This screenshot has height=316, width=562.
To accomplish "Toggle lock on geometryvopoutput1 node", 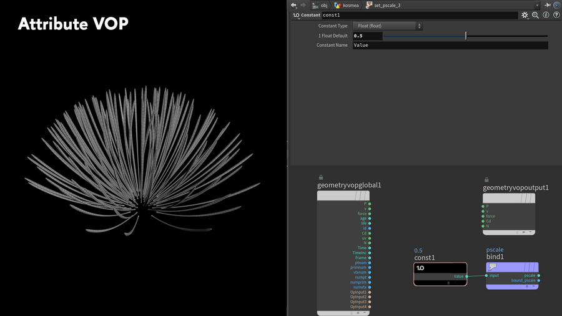I will click(486, 180).
